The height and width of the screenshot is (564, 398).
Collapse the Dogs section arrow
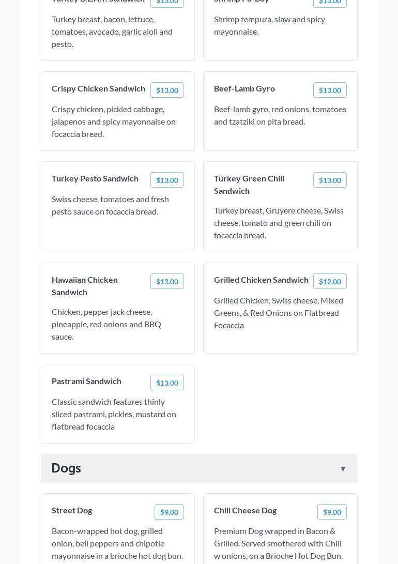[343, 469]
